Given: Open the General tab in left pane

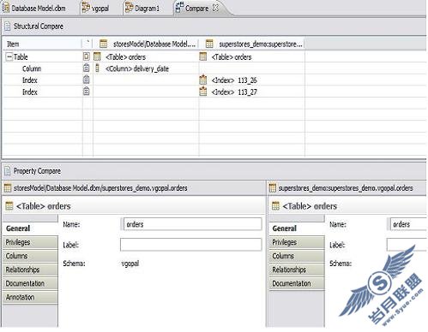Looking at the screenshot, I should (x=30, y=228).
